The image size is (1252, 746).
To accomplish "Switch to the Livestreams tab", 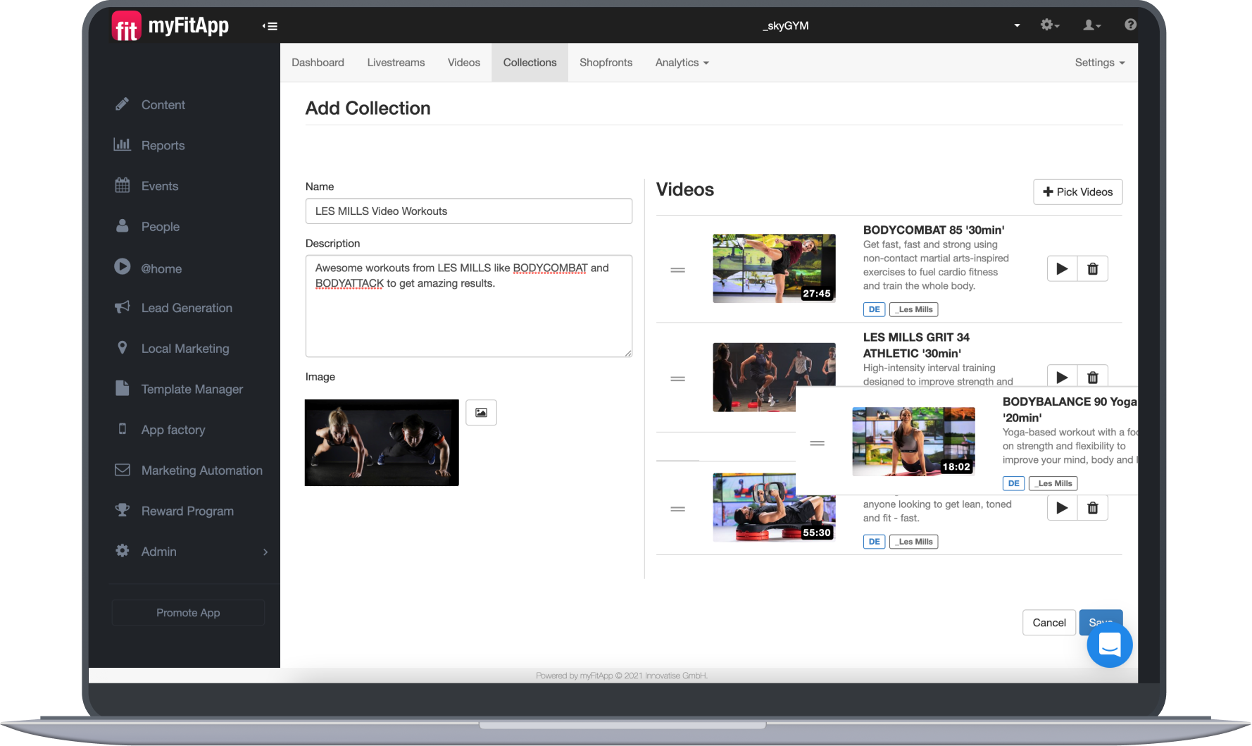I will click(396, 63).
